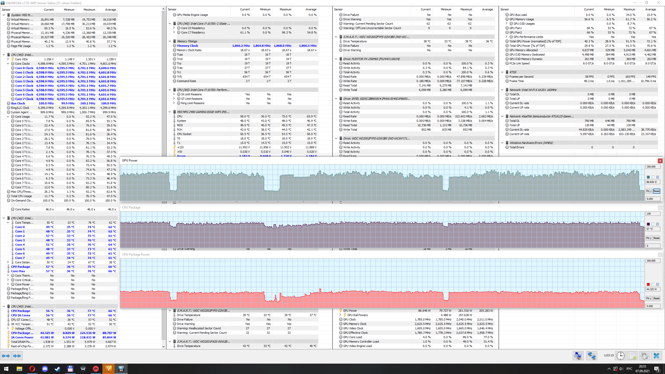Click Fit y in GPU Power graph
This screenshot has height=374, width=665.
click(649, 191)
